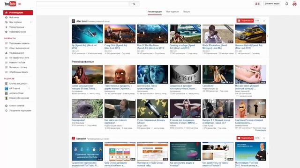
Task: Switch to the "Мои подписки" tab
Action: pyautogui.click(x=172, y=12)
